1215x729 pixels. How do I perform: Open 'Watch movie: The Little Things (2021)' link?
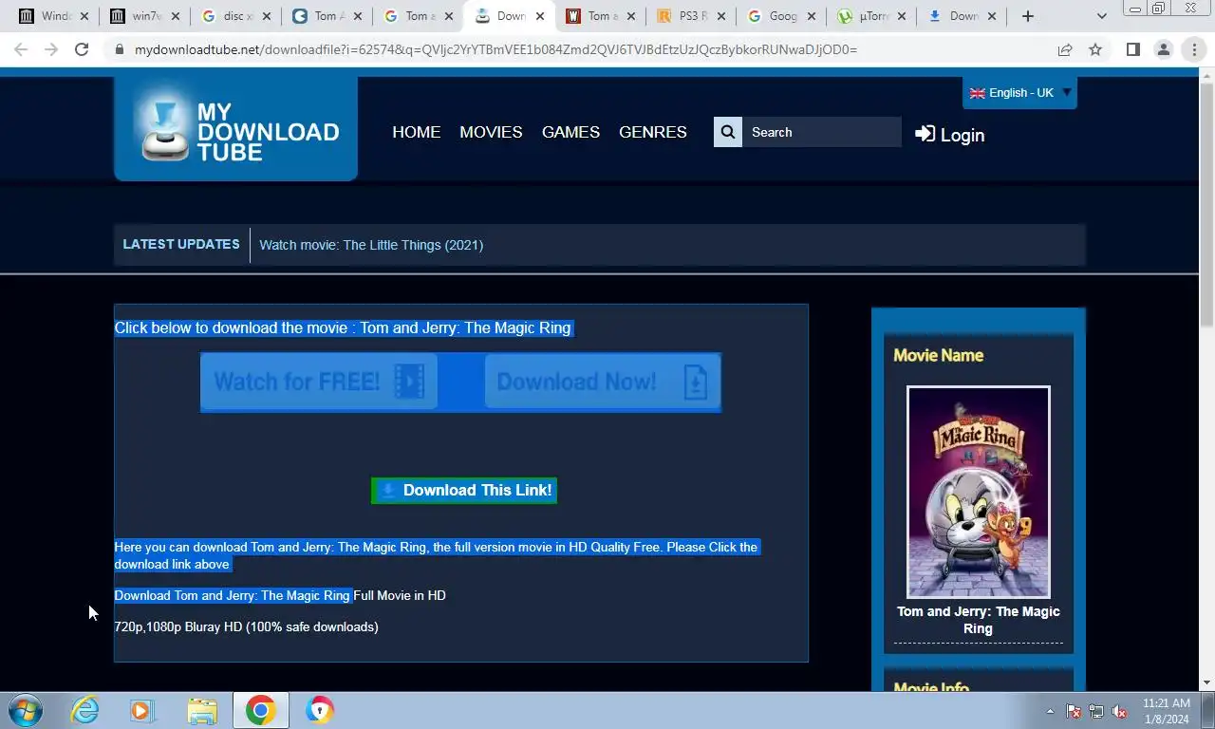click(371, 245)
